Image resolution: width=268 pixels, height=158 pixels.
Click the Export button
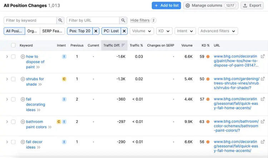click(252, 5)
